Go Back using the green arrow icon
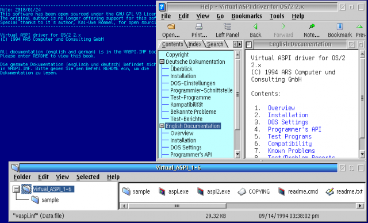 tap(255, 26)
